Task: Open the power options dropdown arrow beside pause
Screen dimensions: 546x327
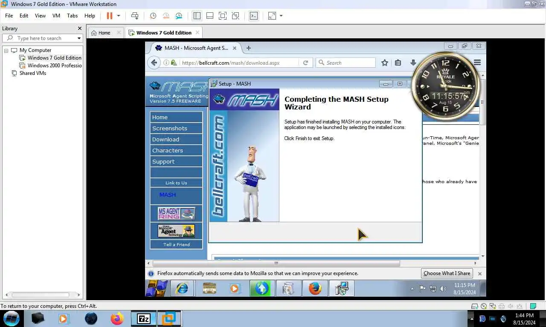Action: tap(119, 16)
